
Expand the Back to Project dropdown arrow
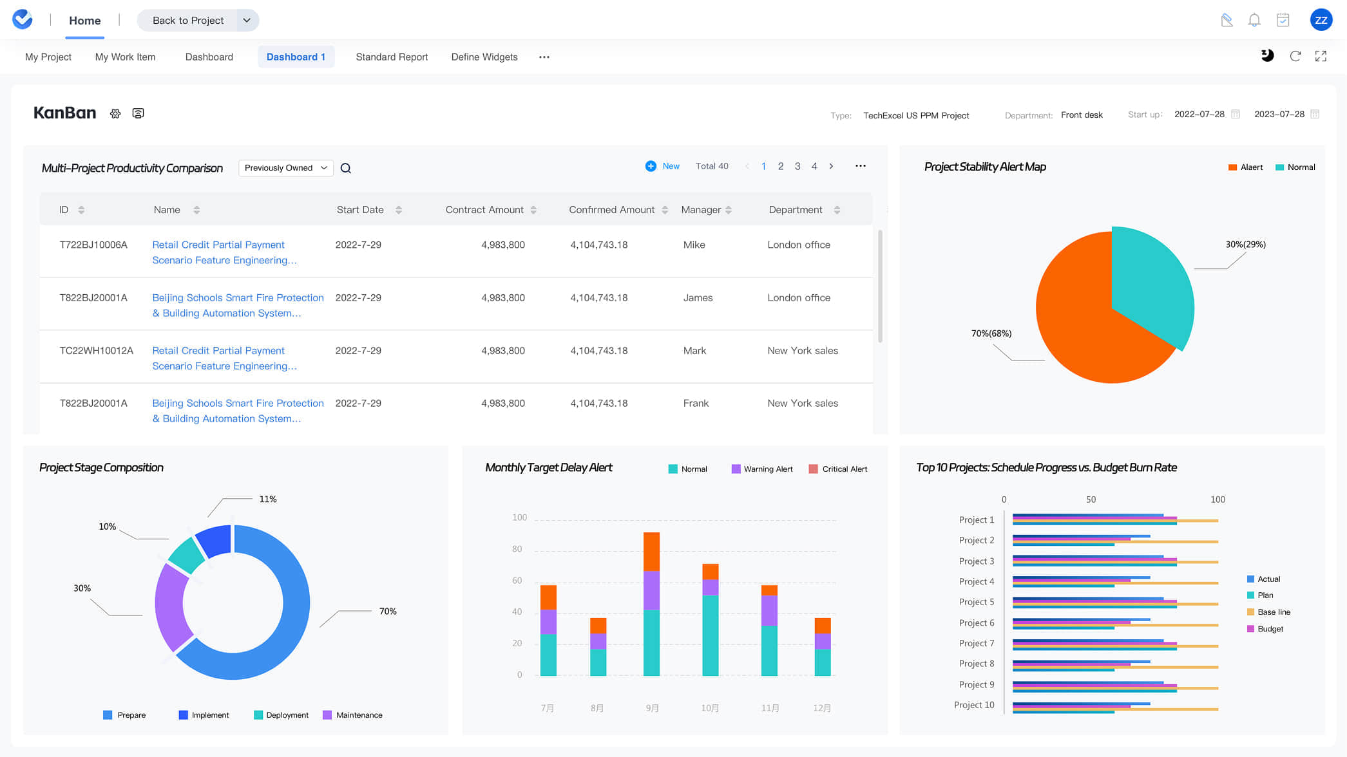[x=247, y=21]
